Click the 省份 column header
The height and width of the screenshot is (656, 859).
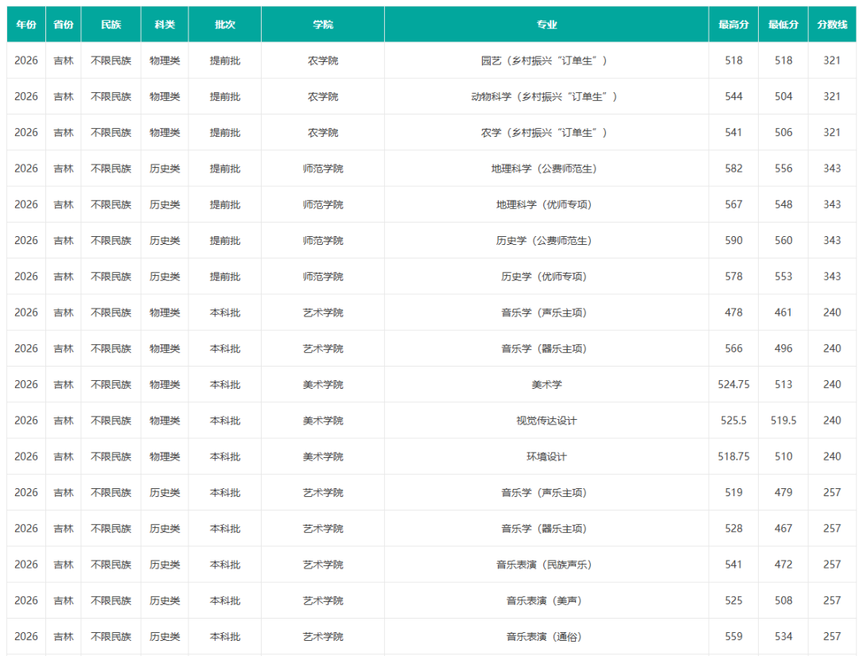pyautogui.click(x=64, y=24)
